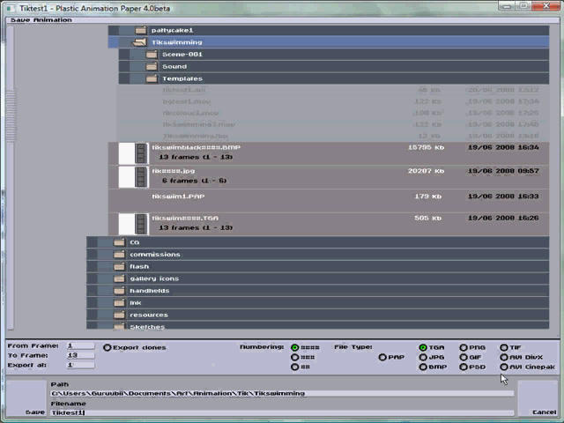Click in the To Frame field
Image resolution: width=564 pixels, height=423 pixels.
pyautogui.click(x=80, y=356)
